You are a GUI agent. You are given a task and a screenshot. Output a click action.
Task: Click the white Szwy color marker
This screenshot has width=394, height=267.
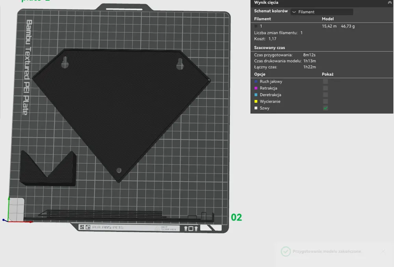click(x=256, y=108)
